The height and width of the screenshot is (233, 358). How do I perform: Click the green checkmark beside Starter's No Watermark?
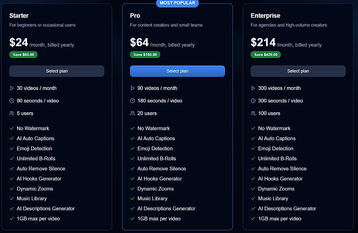pyautogui.click(x=12, y=128)
